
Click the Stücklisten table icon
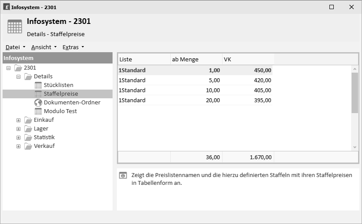38,85
